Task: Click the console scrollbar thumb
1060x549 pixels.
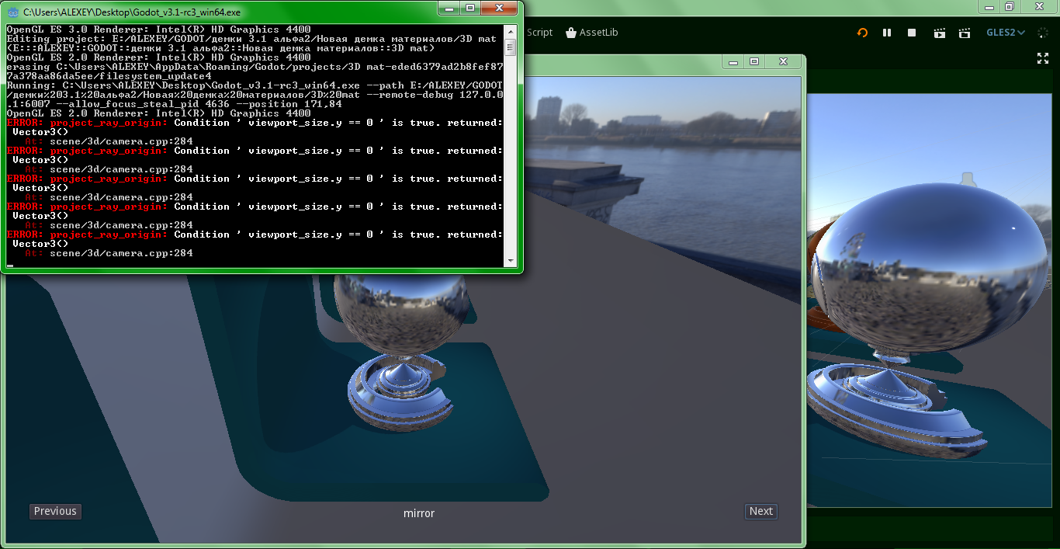Action: point(510,47)
